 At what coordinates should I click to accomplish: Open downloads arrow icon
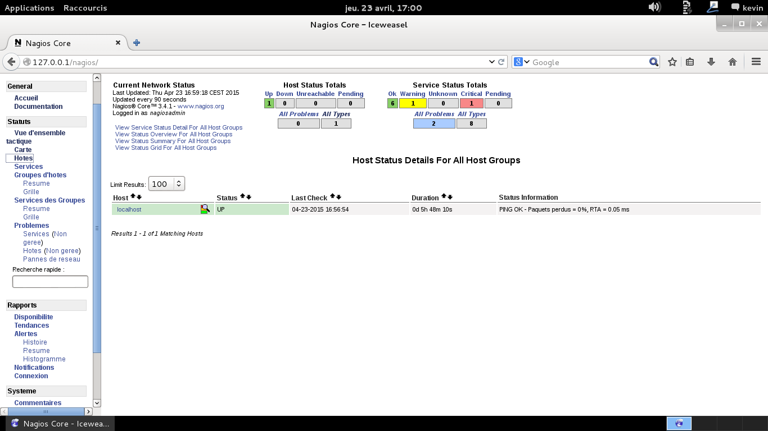pyautogui.click(x=711, y=62)
